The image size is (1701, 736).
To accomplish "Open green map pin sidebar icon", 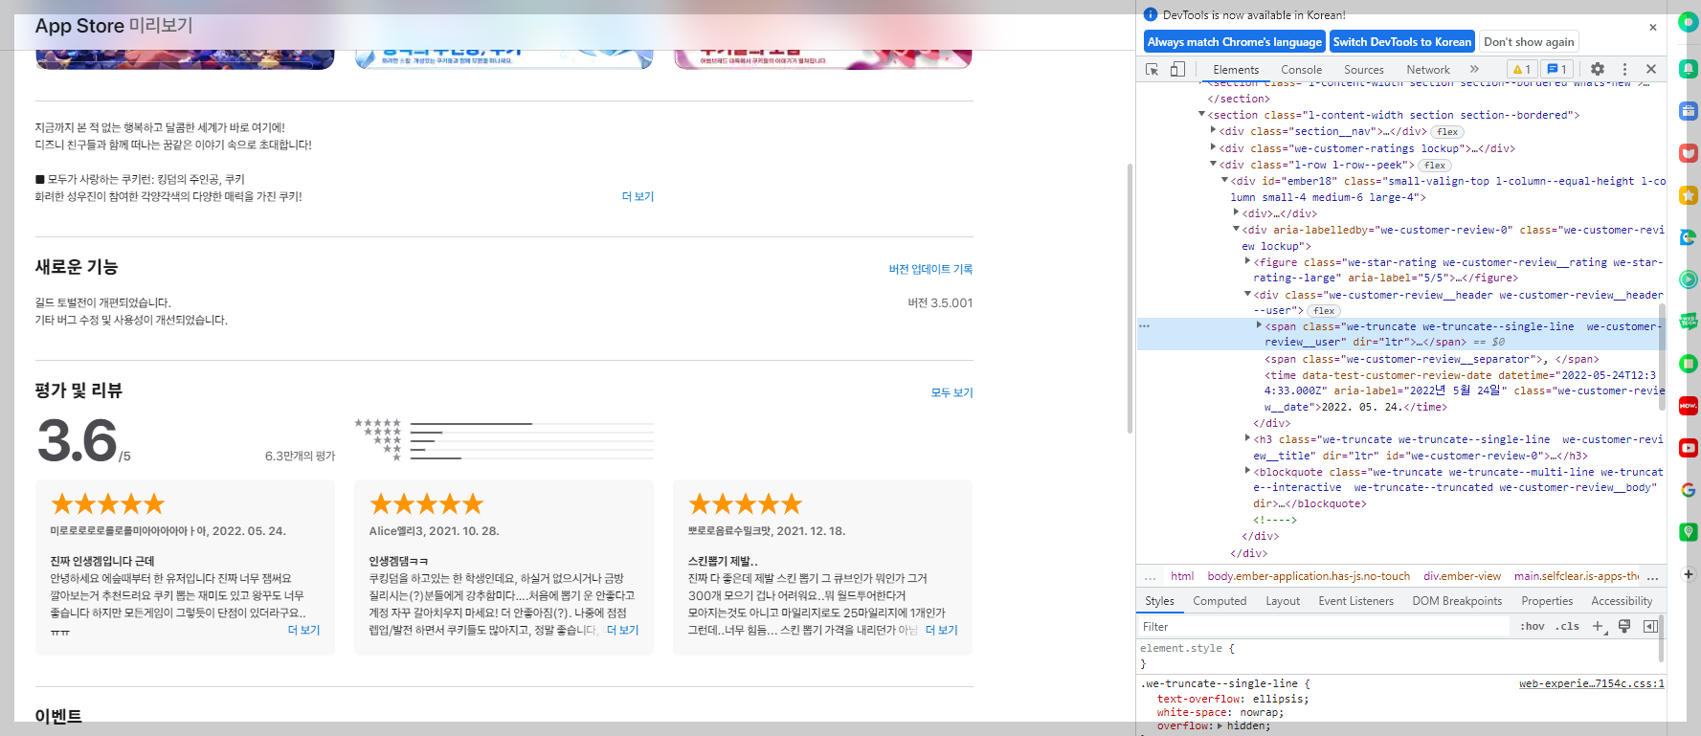I will (x=1689, y=532).
